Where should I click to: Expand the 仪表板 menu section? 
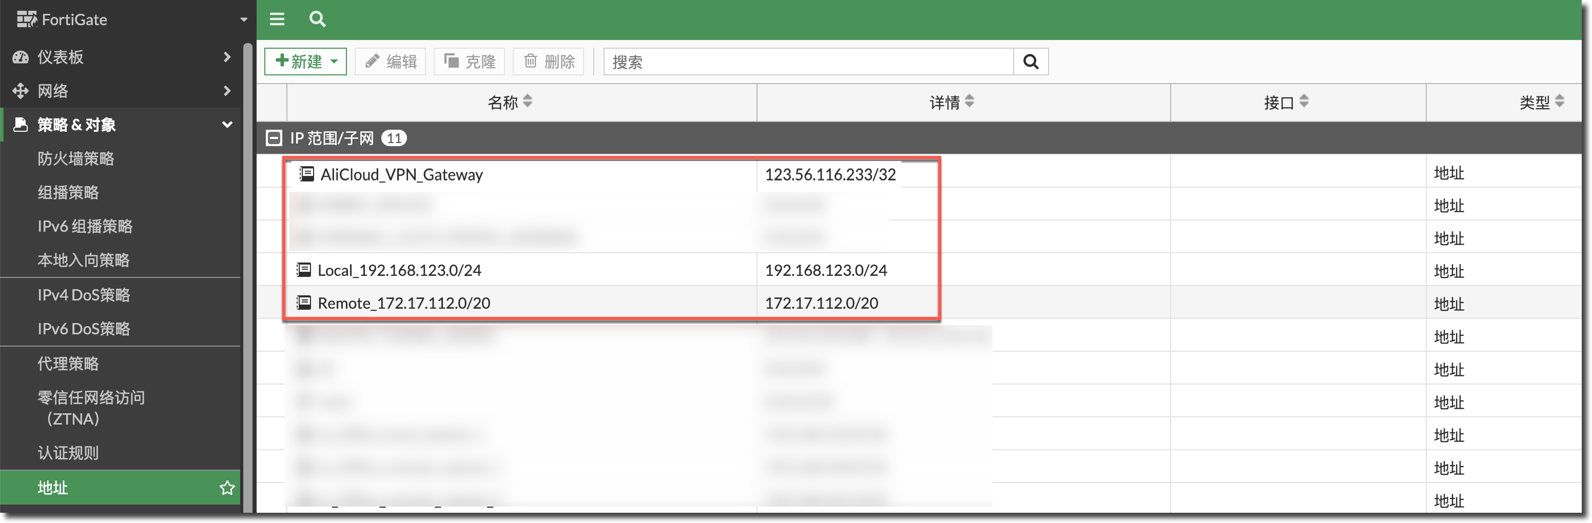click(227, 57)
